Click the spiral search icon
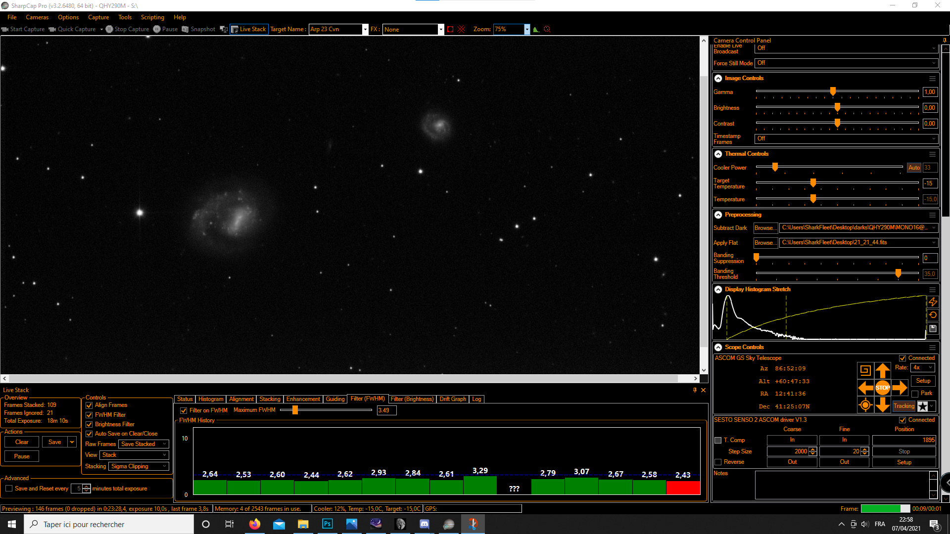The height and width of the screenshot is (534, 950). coord(865,370)
